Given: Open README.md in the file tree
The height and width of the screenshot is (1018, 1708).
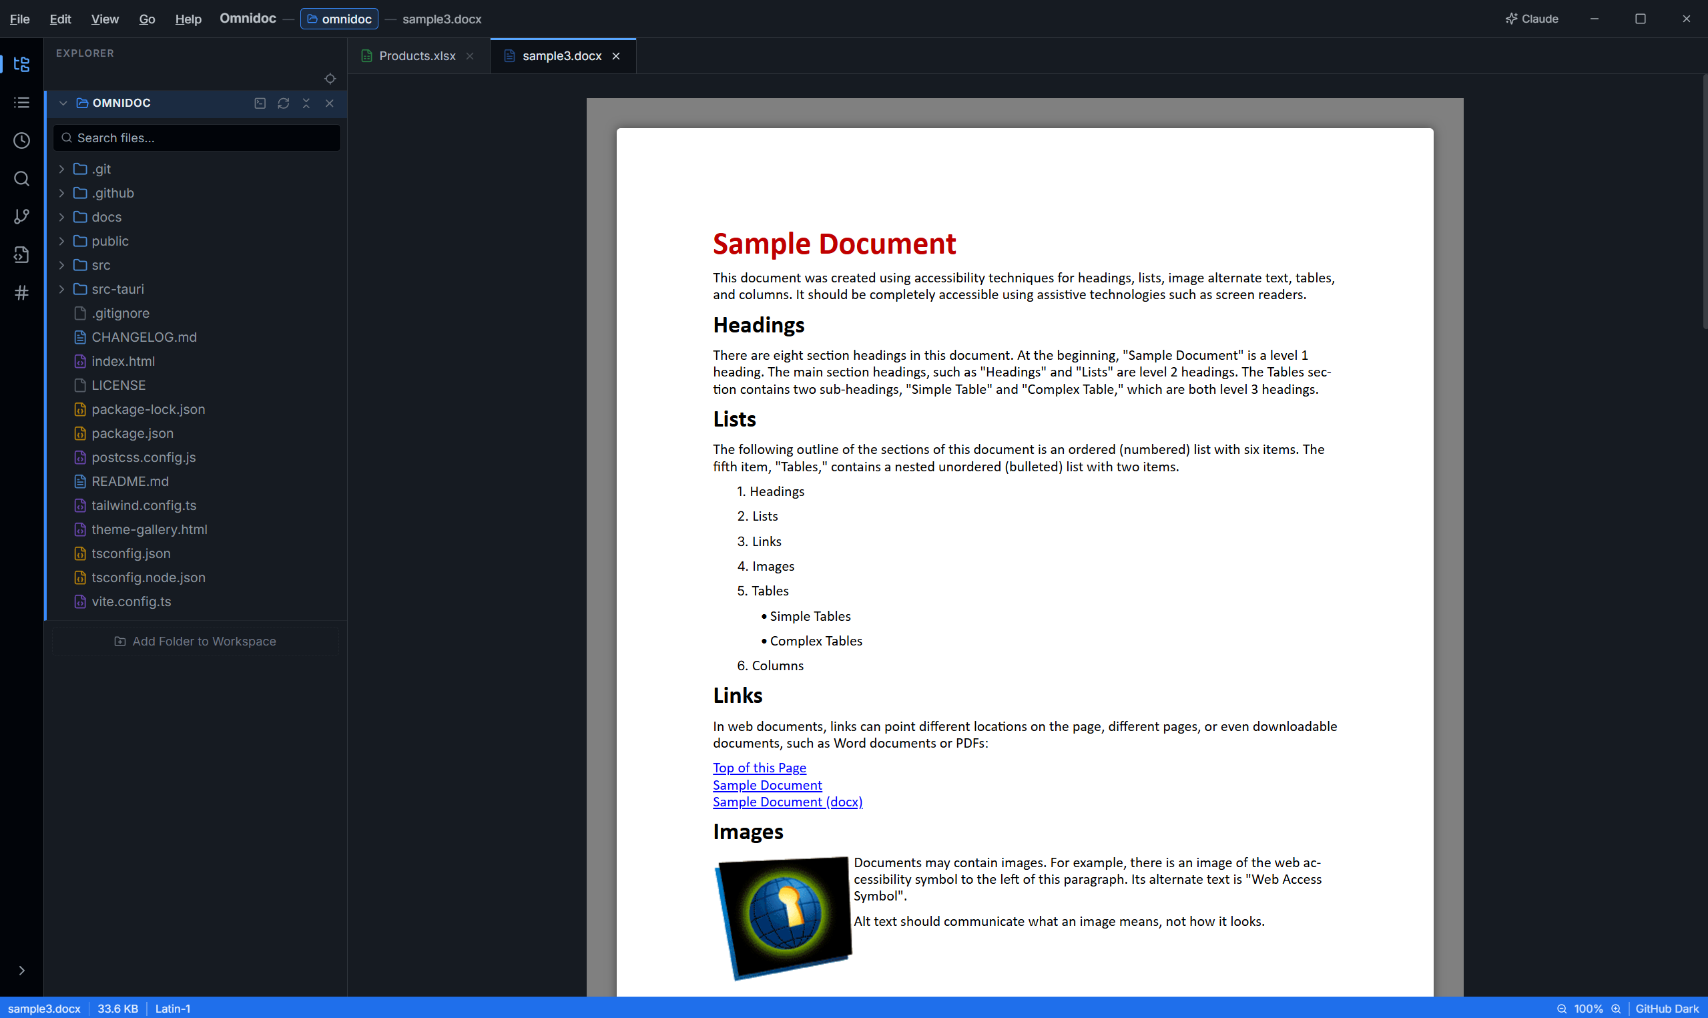Looking at the screenshot, I should point(197,481).
